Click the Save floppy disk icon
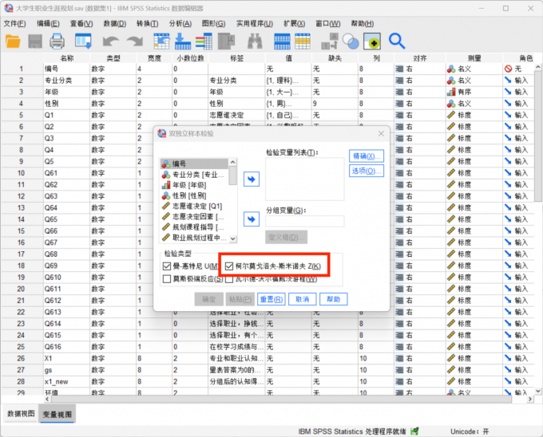 tap(35, 41)
